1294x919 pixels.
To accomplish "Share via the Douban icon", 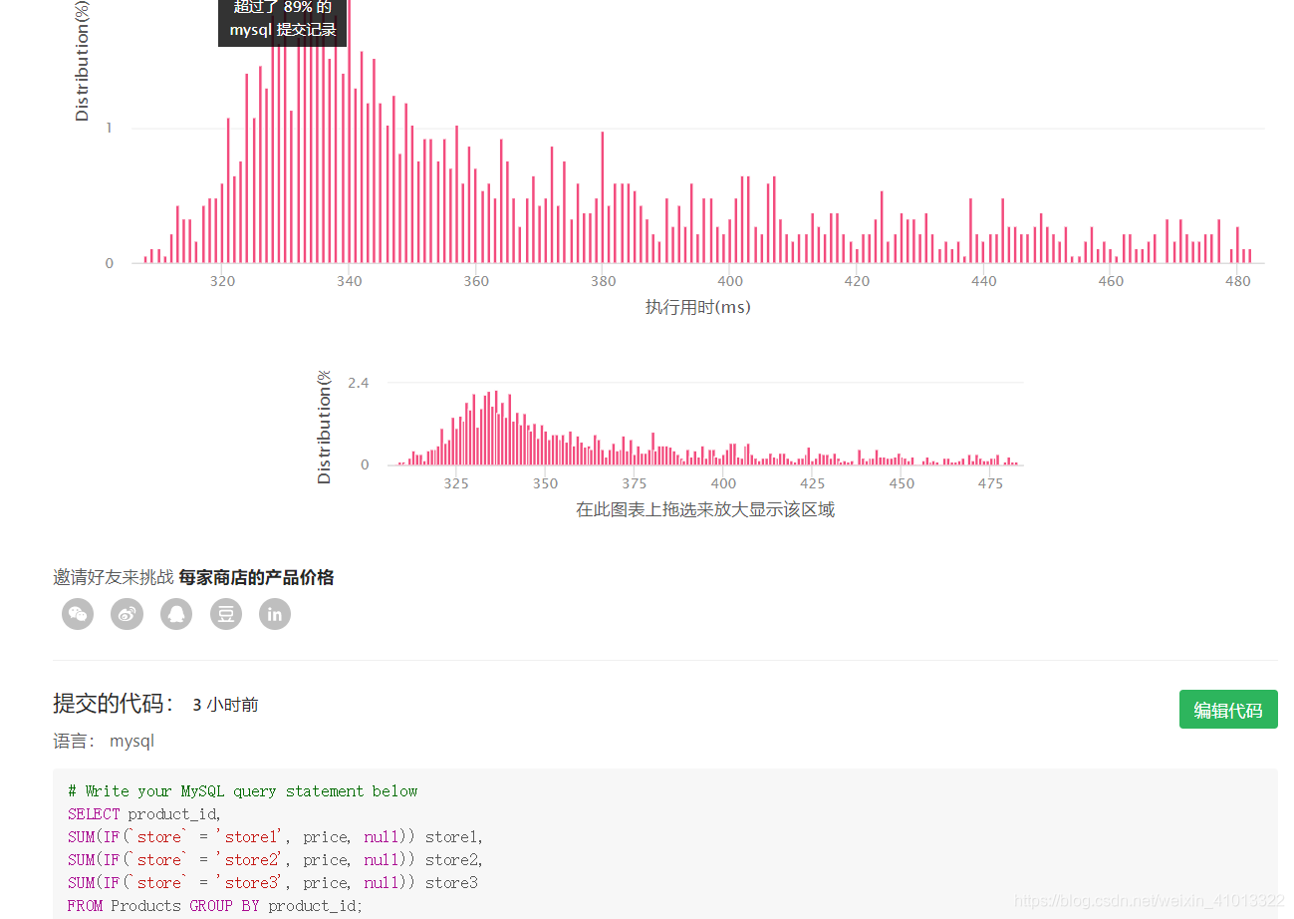I will [226, 614].
